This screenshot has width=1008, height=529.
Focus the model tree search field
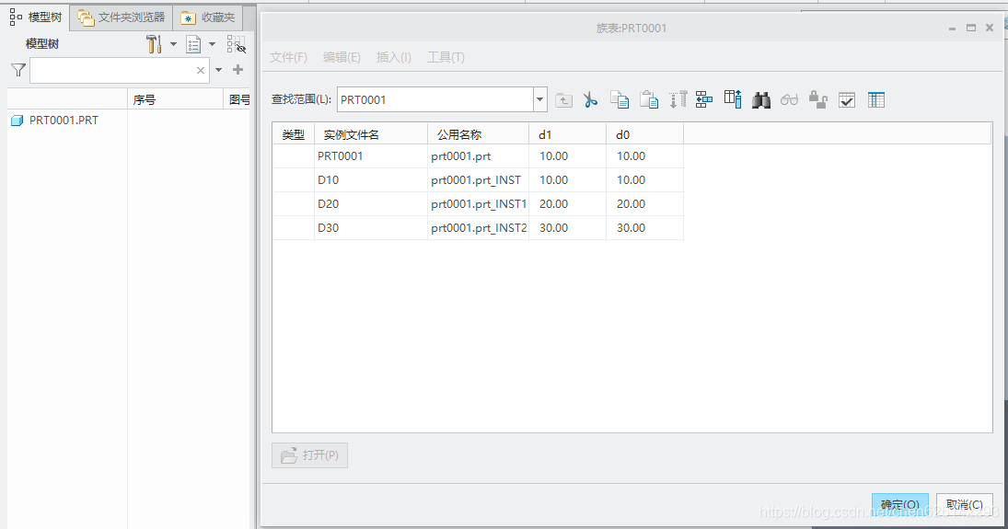point(112,70)
